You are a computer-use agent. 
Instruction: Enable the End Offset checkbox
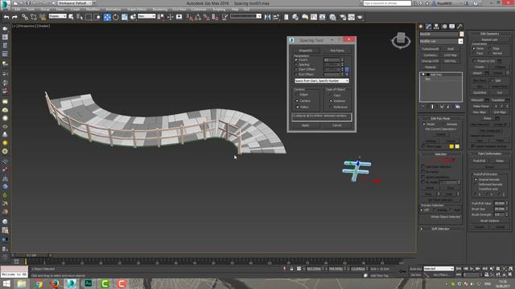(296, 75)
